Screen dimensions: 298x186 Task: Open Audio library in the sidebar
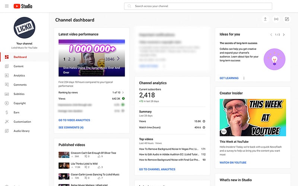click(x=24, y=131)
